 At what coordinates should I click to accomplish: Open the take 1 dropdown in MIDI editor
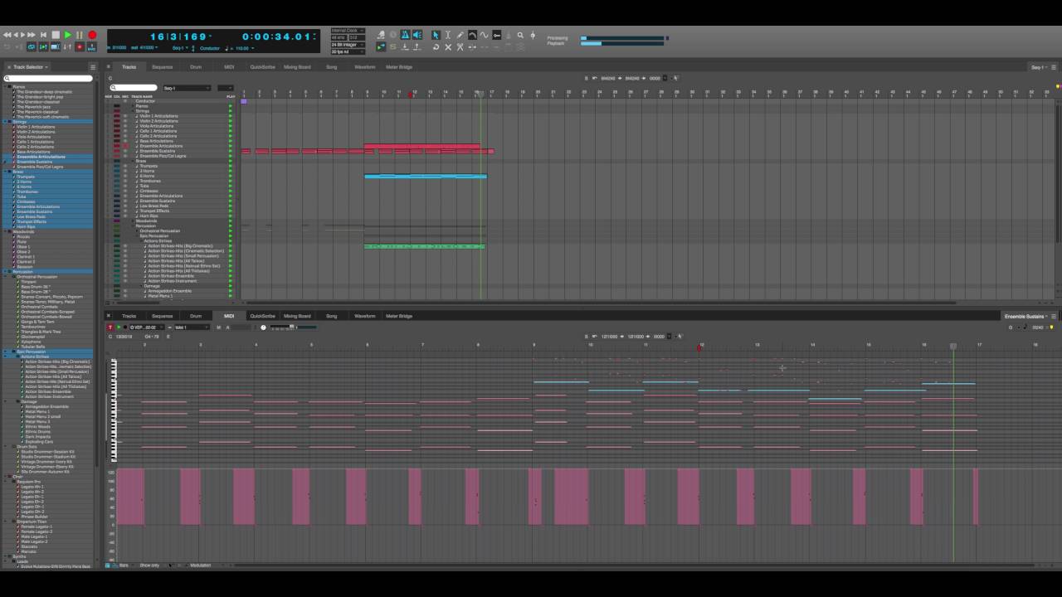pos(191,328)
